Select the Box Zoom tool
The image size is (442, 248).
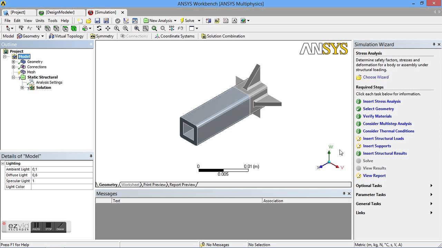125,28
